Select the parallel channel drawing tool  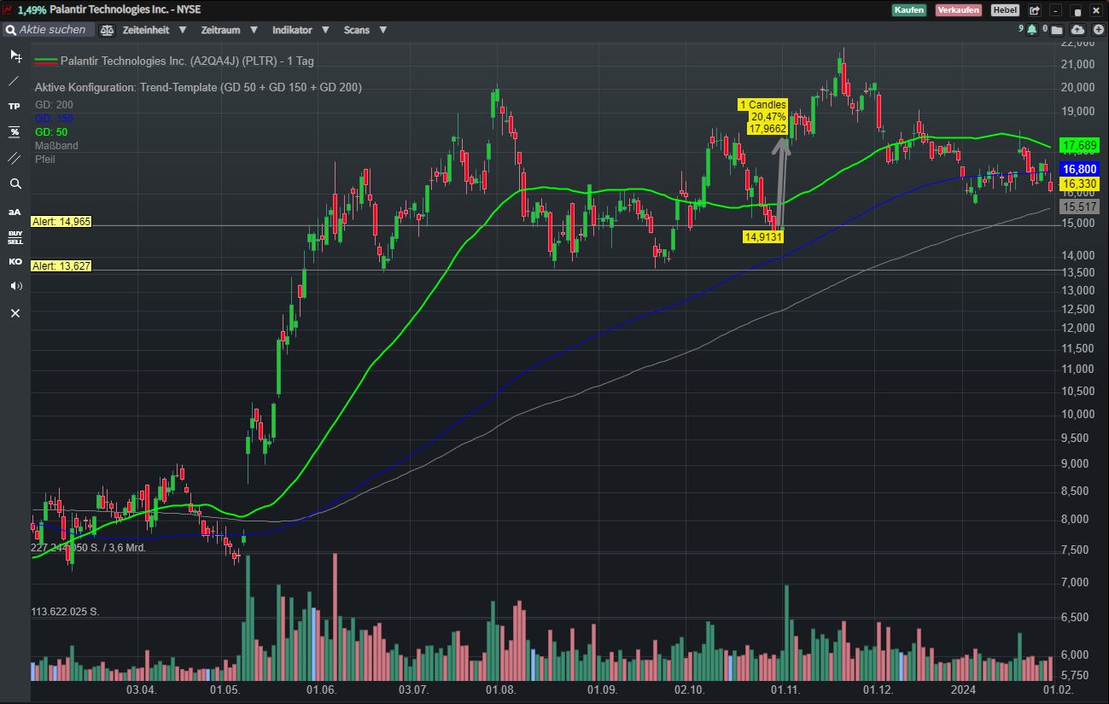pos(15,158)
